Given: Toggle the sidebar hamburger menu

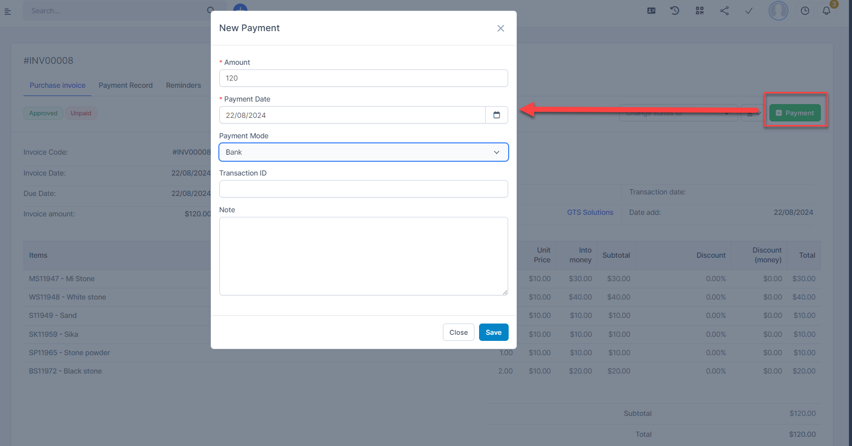Looking at the screenshot, I should coord(8,11).
